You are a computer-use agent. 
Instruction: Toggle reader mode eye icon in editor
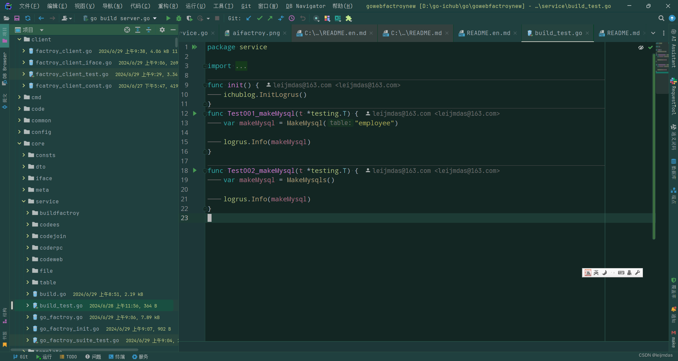point(641,48)
